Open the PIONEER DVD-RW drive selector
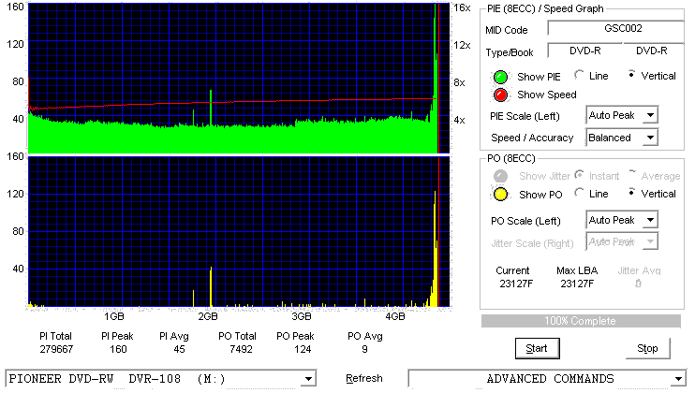Screen dimensions: 695x393 coord(160,379)
